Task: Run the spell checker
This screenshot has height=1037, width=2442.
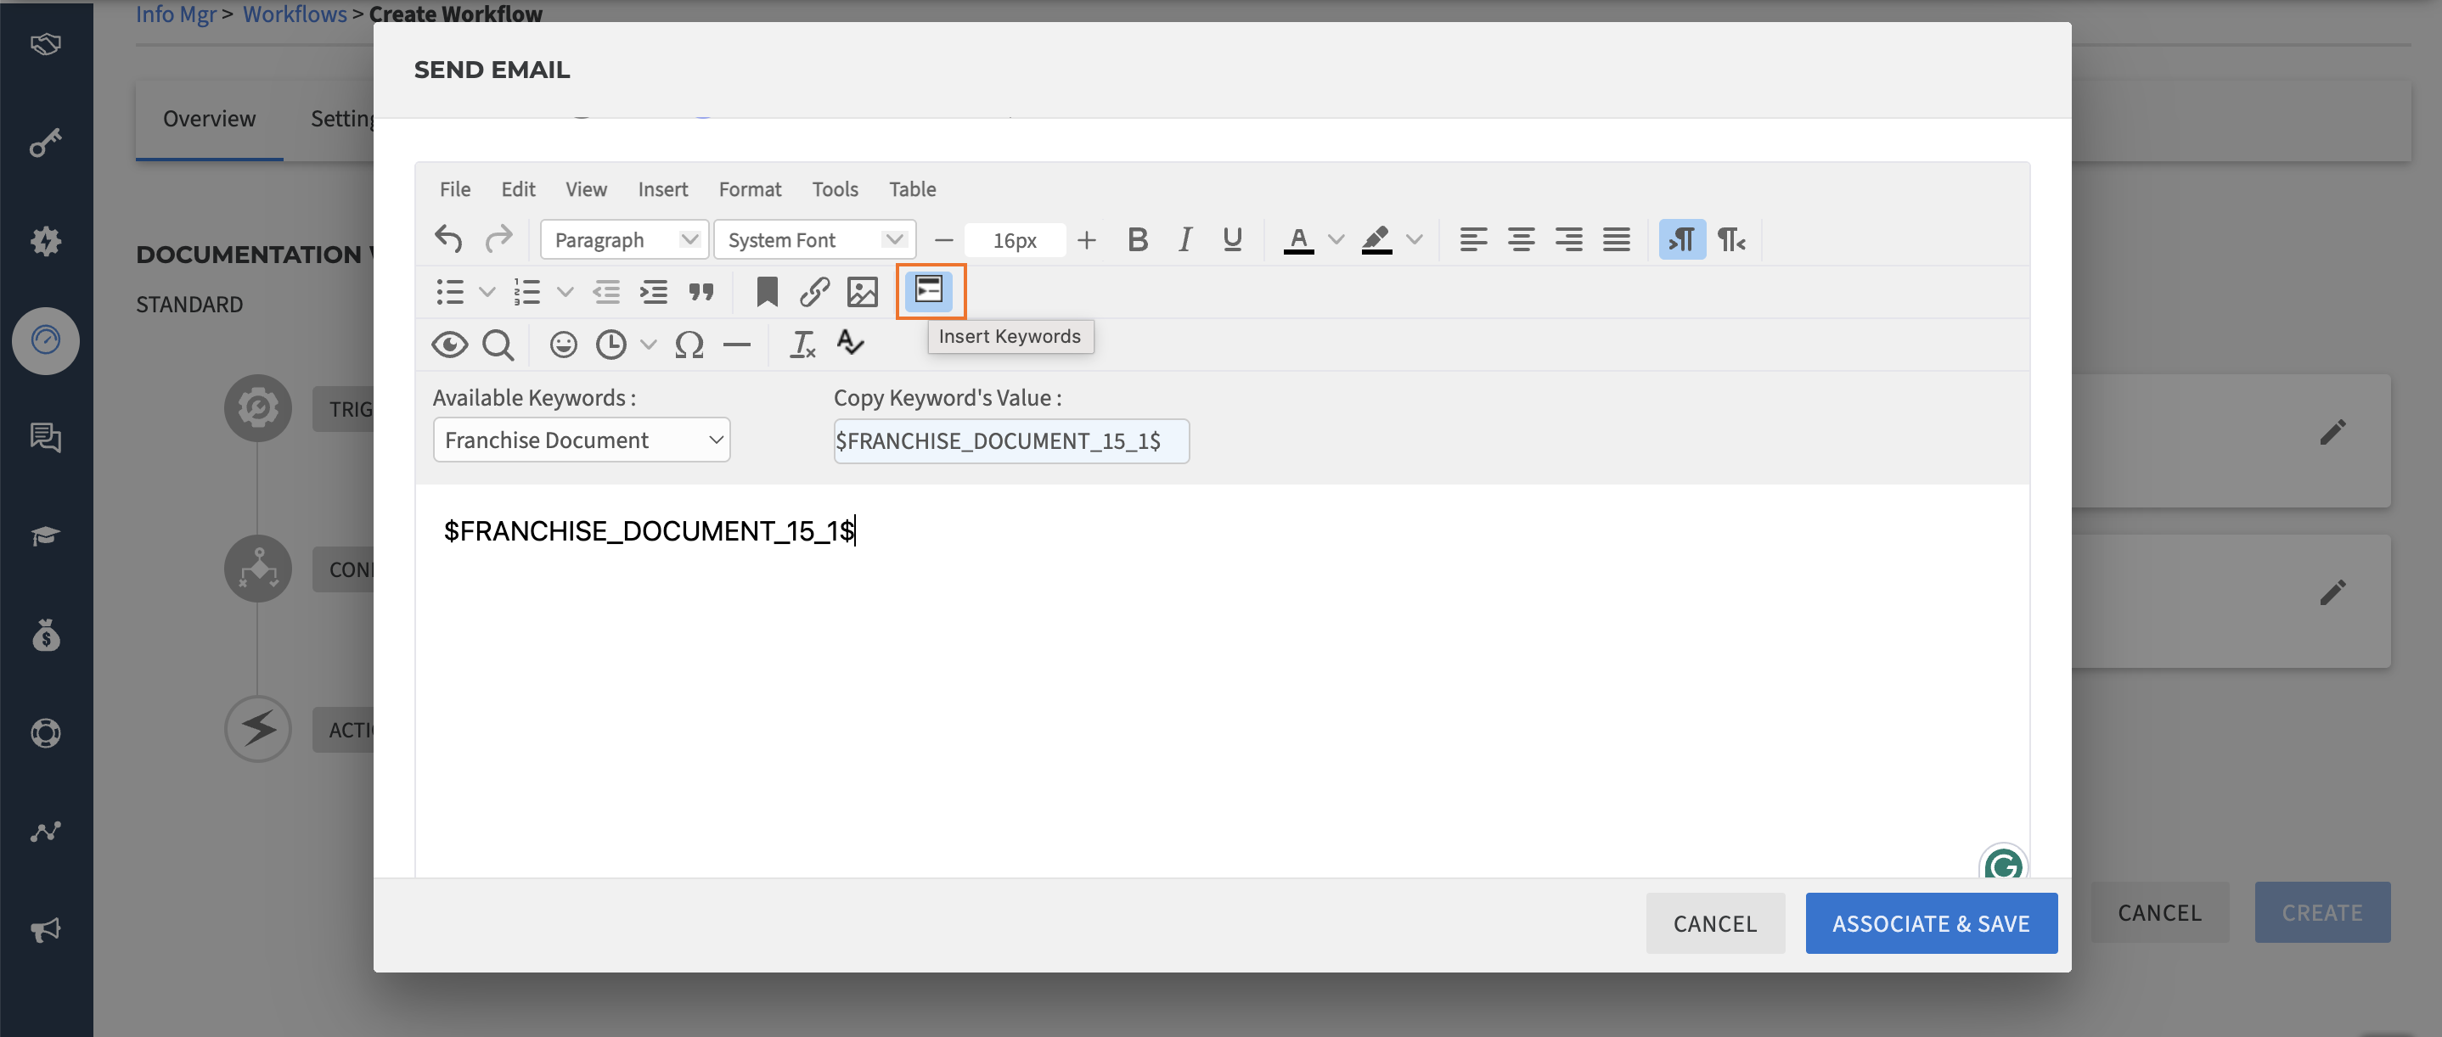Action: pos(850,343)
